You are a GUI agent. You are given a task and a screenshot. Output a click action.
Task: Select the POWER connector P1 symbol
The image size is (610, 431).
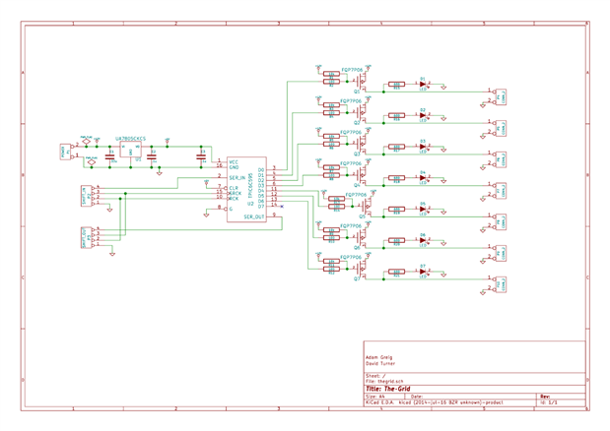tap(65, 152)
